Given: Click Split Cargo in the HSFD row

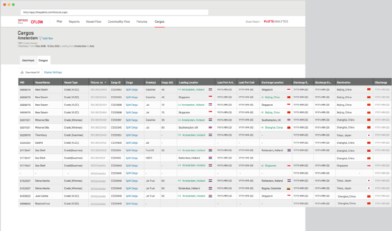Looking at the screenshot, I should (132, 158).
